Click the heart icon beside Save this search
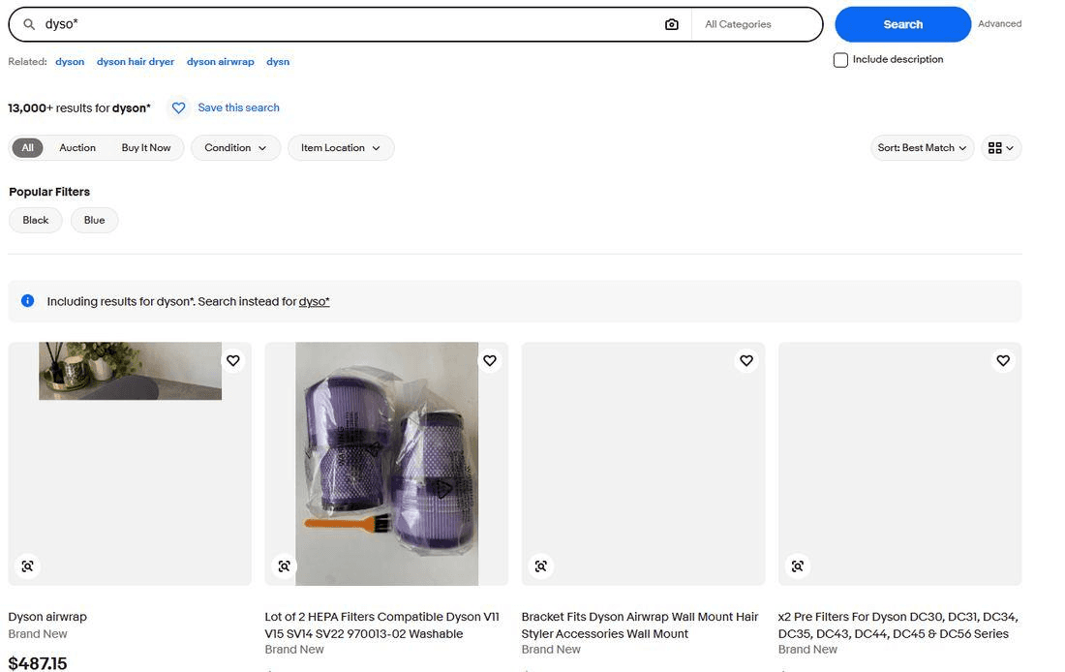This screenshot has height=672, width=1065. pyautogui.click(x=179, y=108)
